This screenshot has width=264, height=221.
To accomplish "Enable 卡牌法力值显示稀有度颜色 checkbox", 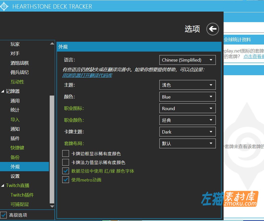I will pos(65,162).
